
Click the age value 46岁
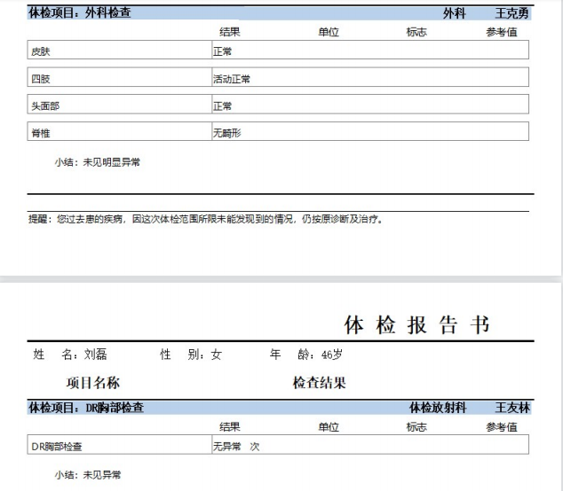pyautogui.click(x=332, y=355)
